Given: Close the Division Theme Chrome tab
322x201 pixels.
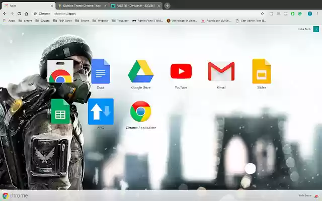Looking at the screenshot, I should coord(105,6).
